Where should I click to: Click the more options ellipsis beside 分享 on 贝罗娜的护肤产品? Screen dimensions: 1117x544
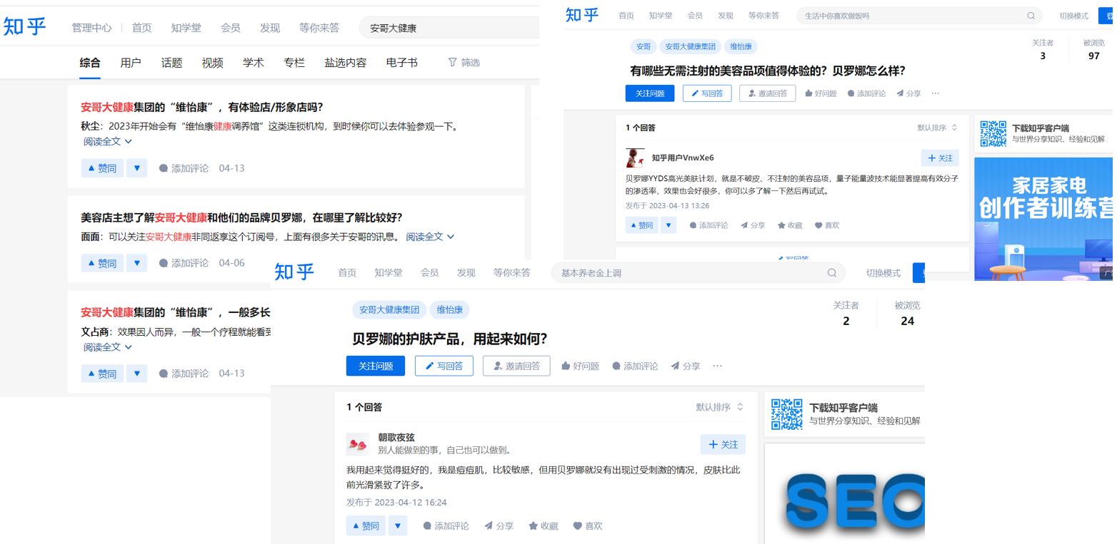[717, 366]
